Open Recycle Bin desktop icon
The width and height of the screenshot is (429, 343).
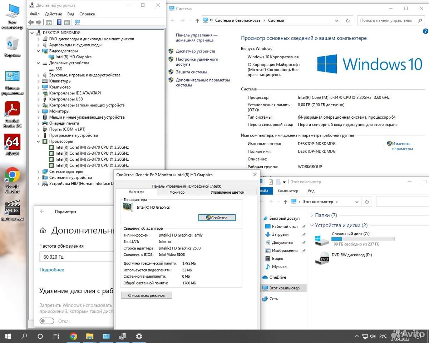click(x=12, y=46)
